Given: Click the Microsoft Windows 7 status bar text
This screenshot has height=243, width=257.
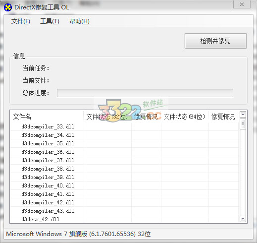Looking at the screenshot, I should click(x=78, y=234).
